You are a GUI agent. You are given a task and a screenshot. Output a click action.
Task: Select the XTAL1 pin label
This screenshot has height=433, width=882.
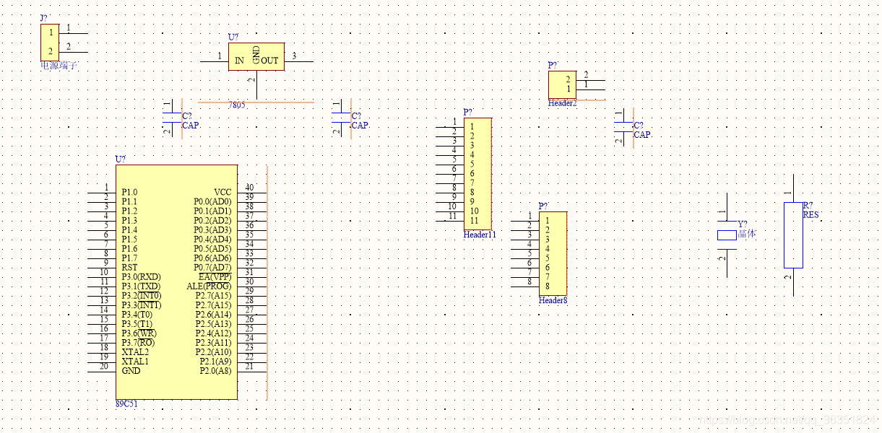(x=135, y=362)
